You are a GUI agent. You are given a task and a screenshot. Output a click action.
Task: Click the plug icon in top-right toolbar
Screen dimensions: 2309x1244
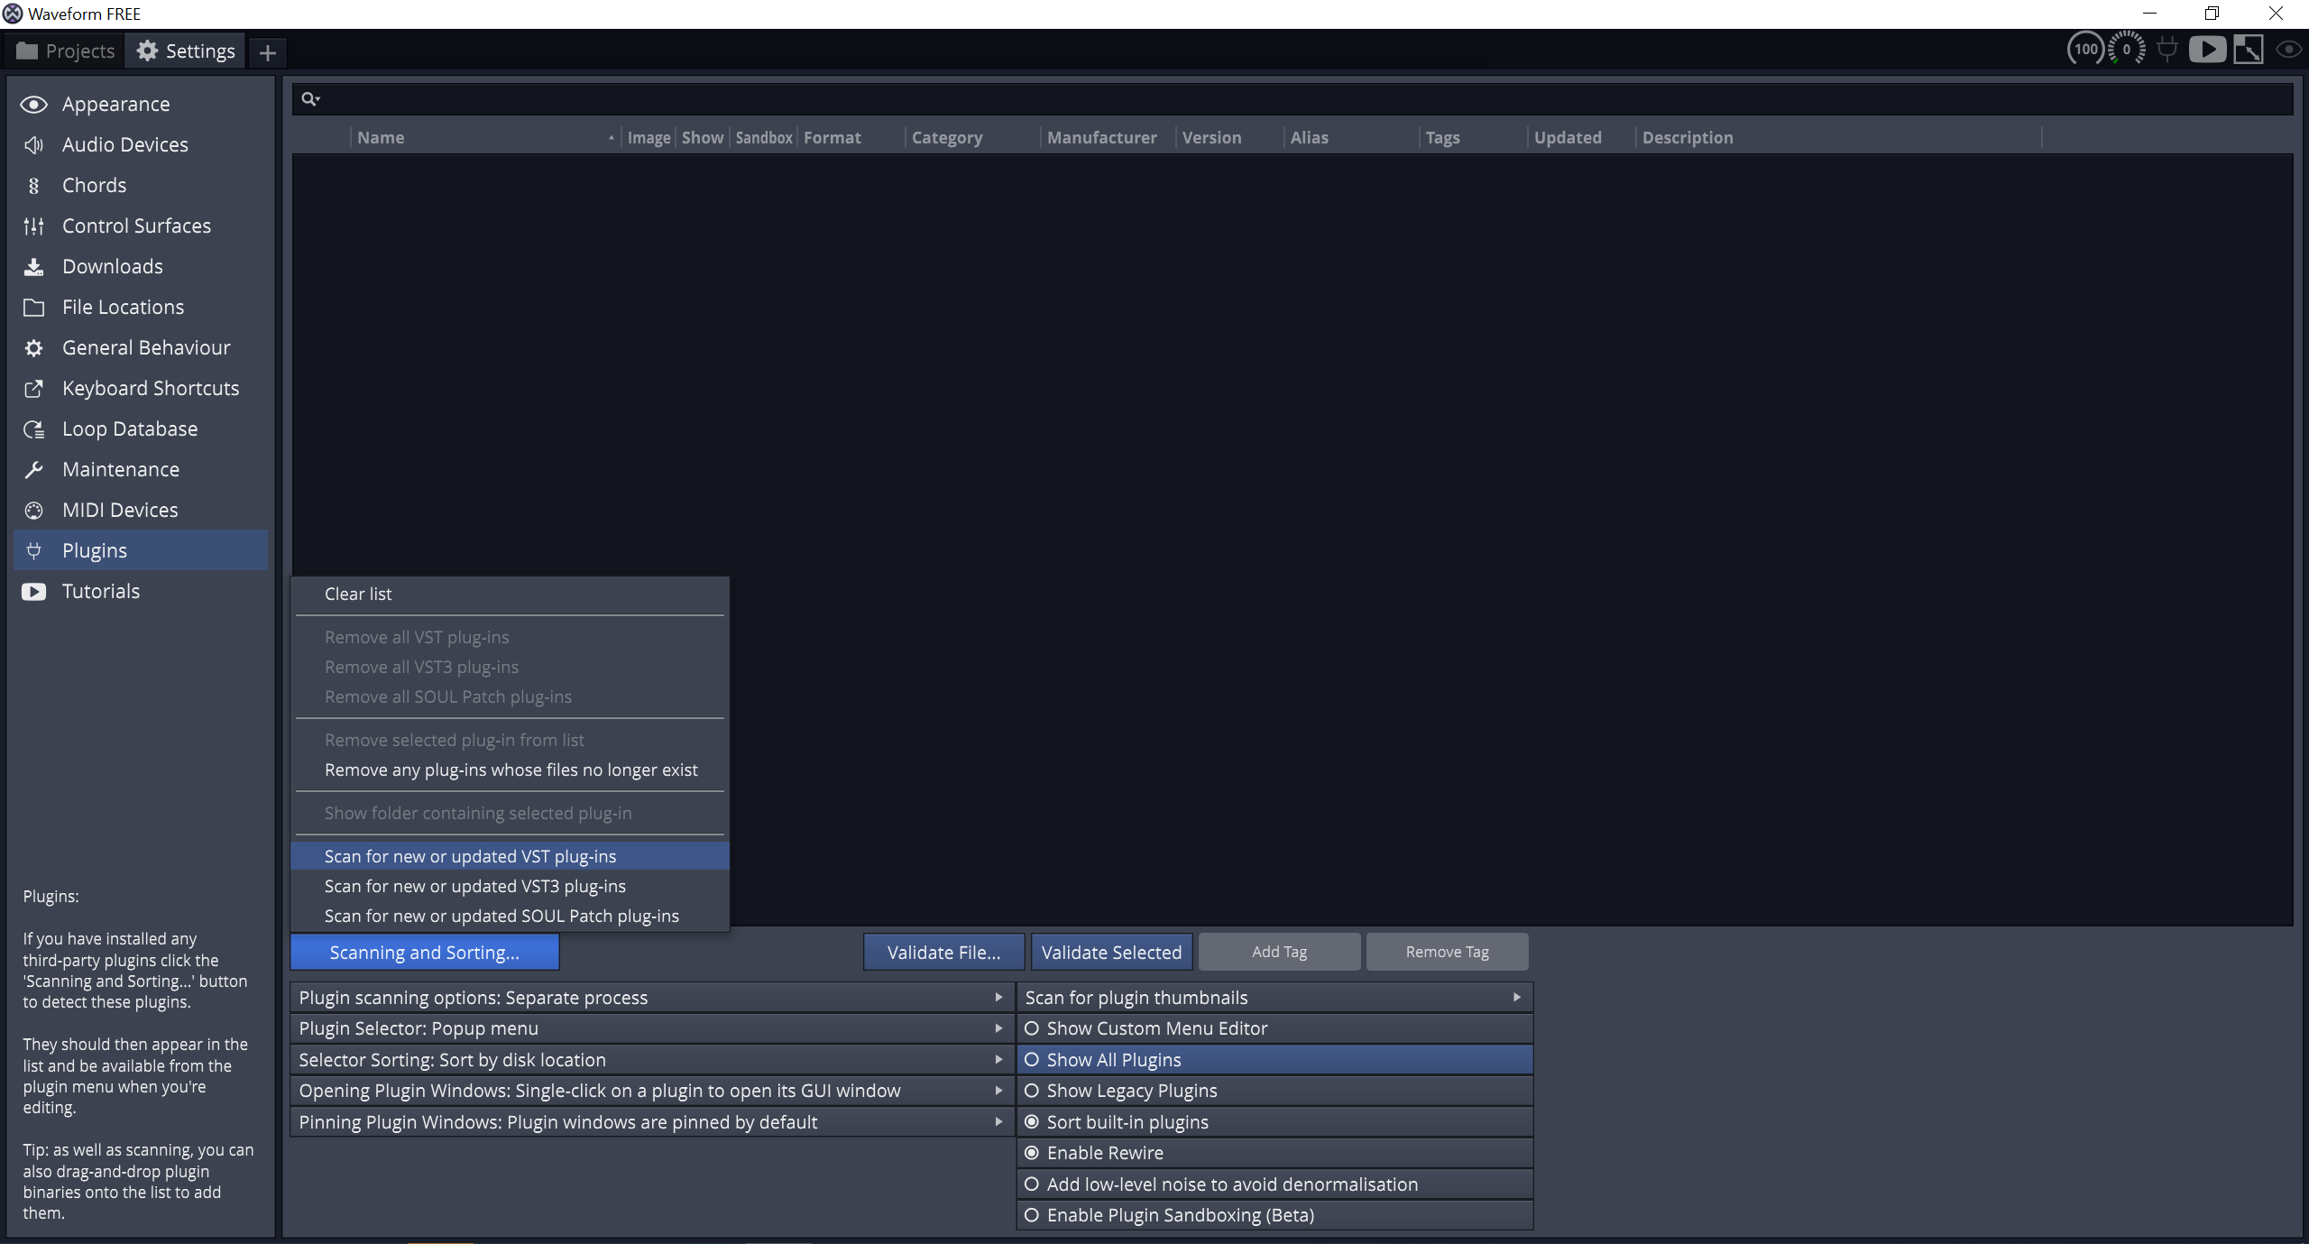pos(2167,50)
